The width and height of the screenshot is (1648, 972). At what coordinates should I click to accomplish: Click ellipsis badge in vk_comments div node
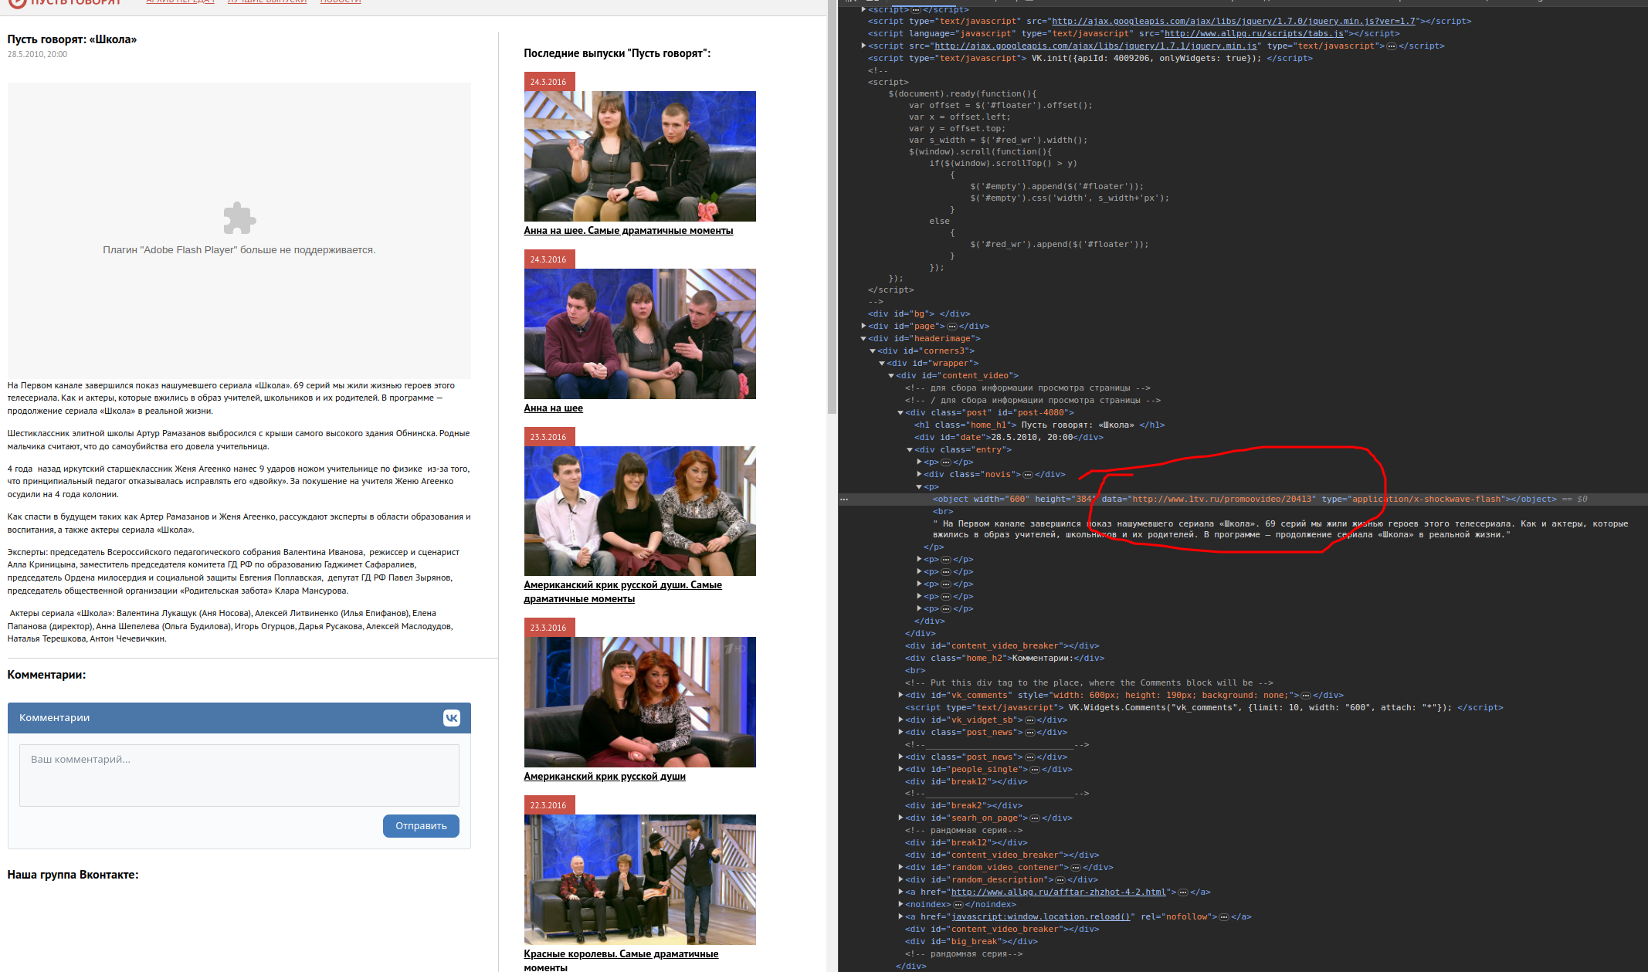tap(1305, 696)
